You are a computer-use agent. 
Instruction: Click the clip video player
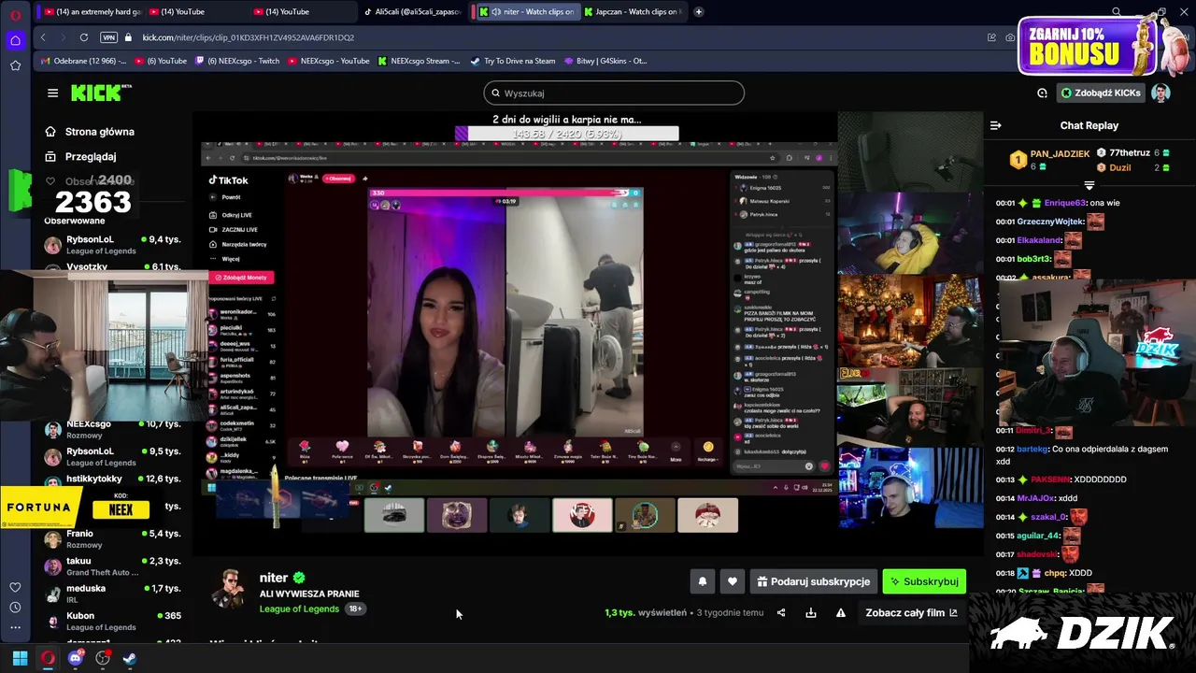588,334
